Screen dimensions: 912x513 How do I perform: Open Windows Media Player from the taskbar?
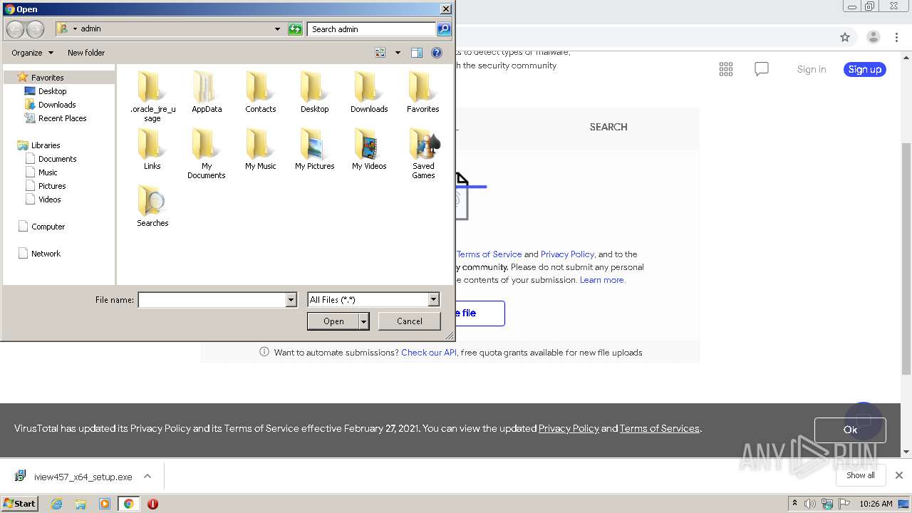click(x=105, y=504)
